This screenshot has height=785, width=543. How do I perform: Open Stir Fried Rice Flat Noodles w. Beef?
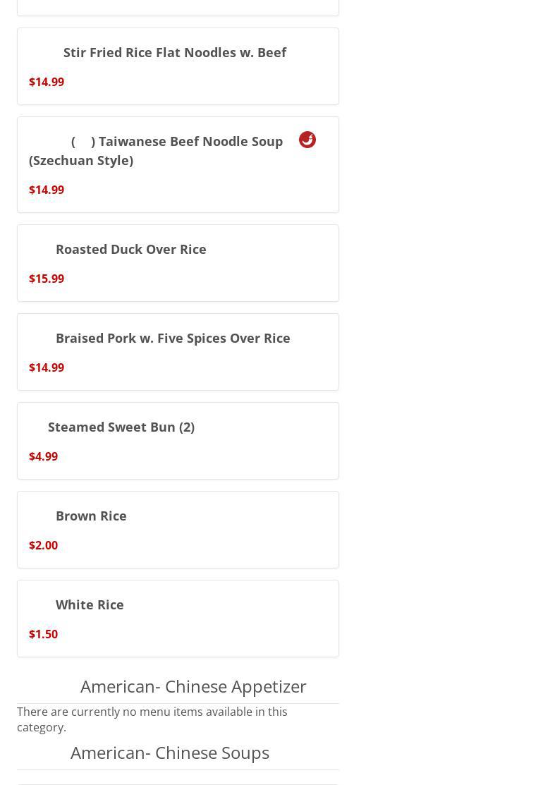click(x=174, y=52)
